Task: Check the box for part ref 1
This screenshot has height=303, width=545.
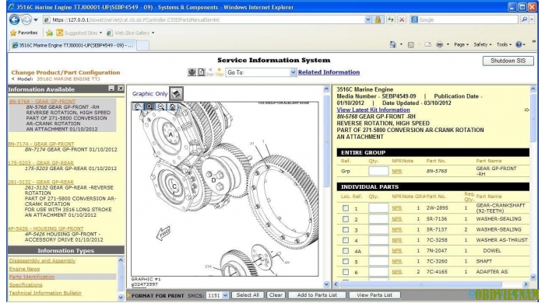Action: 345,208
